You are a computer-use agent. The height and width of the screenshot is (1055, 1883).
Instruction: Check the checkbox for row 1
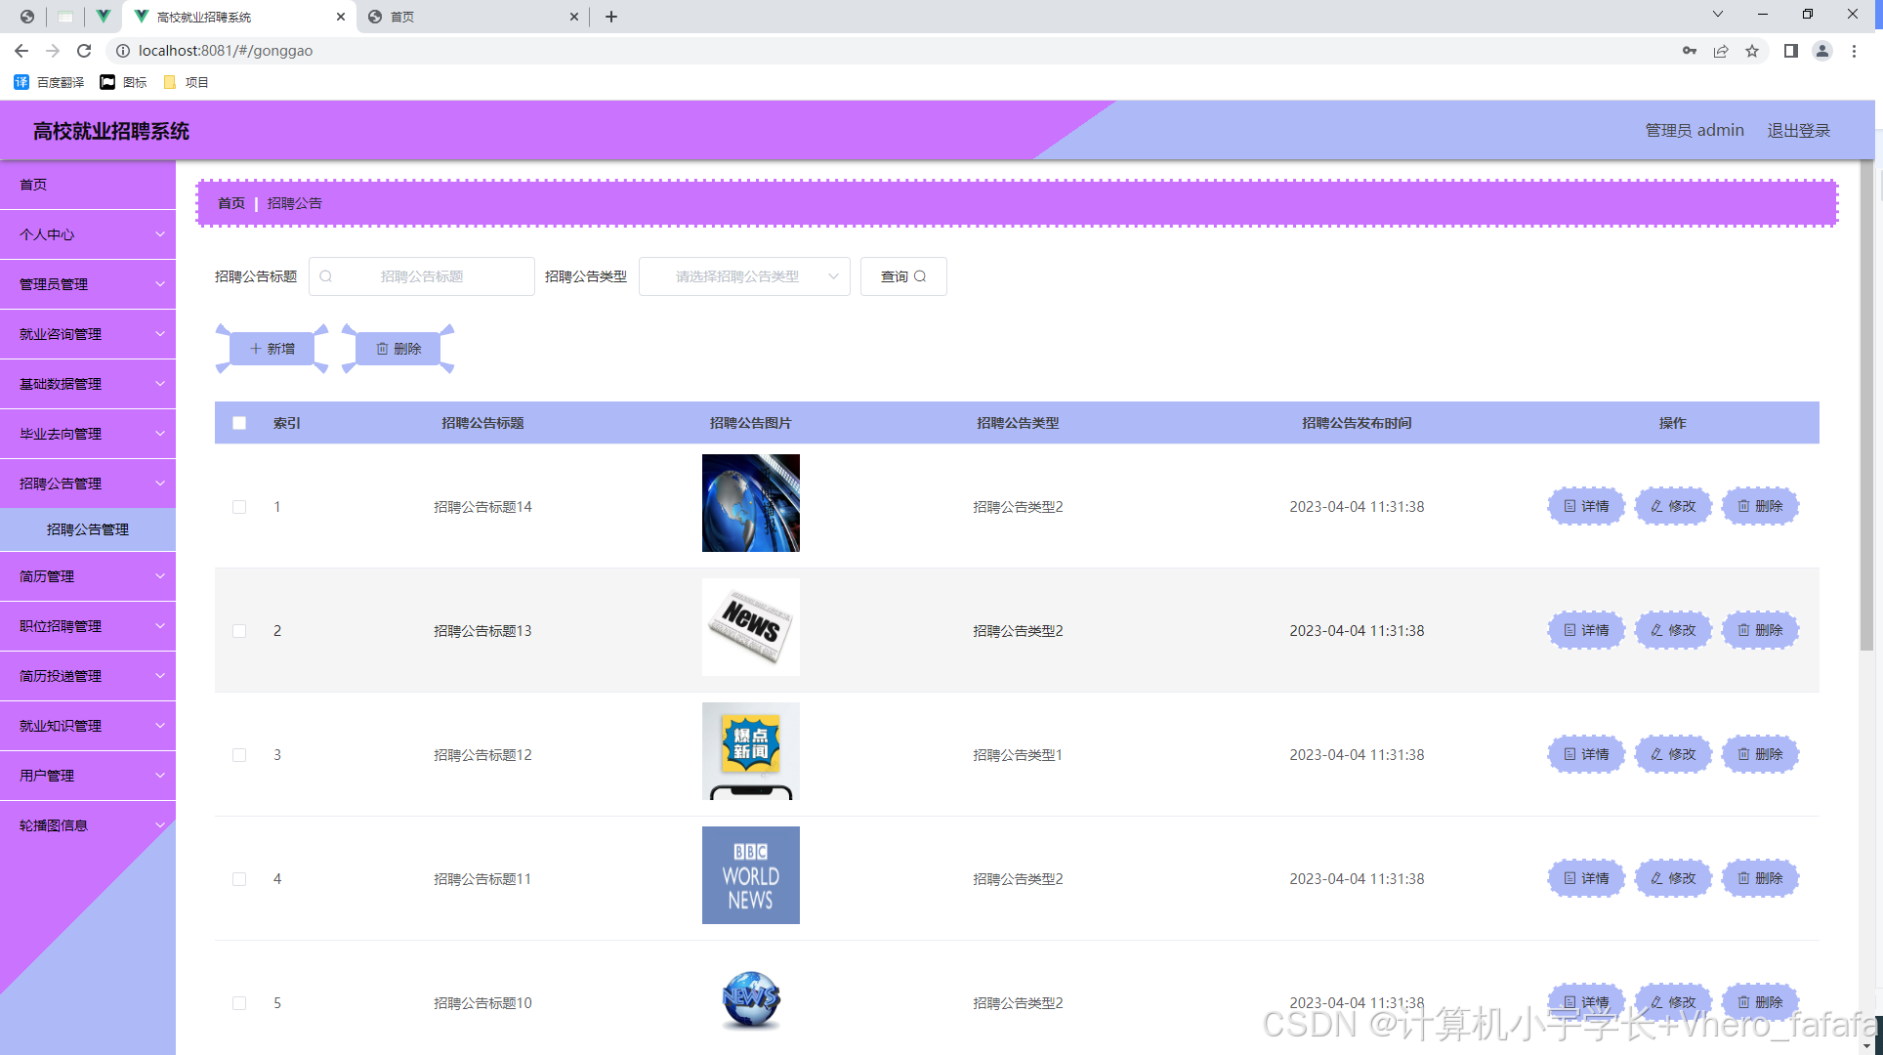click(x=239, y=507)
